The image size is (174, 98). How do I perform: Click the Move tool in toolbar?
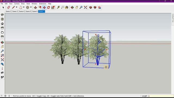44,7
